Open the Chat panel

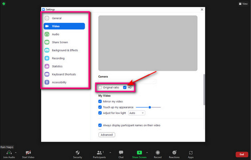click(121, 152)
